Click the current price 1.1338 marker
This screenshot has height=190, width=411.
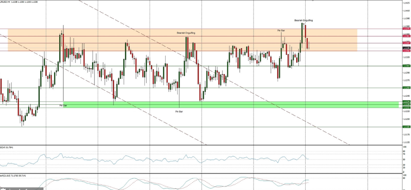[406, 48]
